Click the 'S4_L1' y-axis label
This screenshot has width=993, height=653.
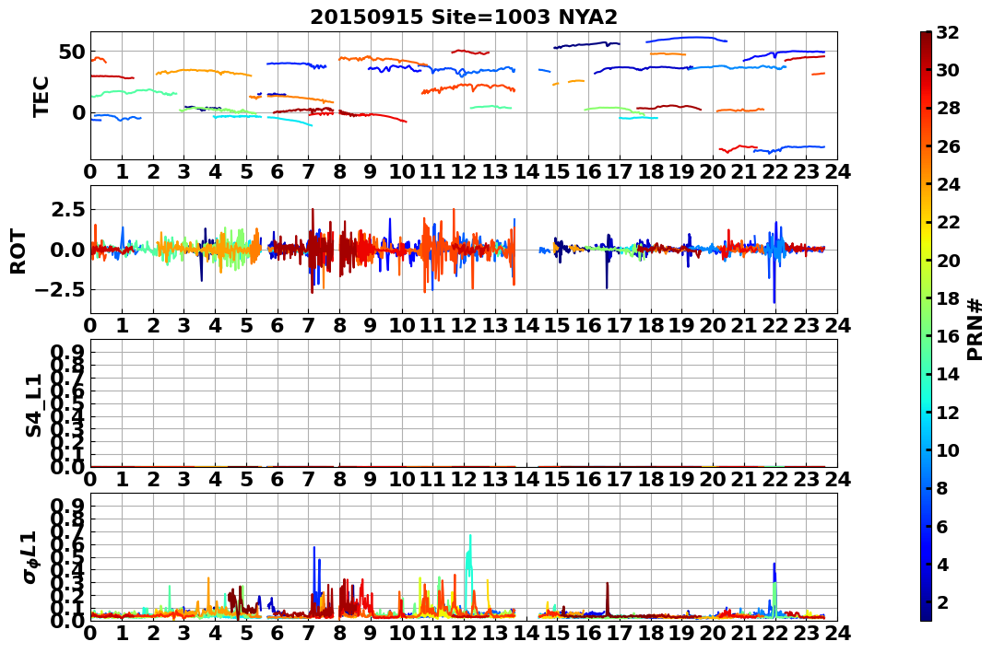coord(33,405)
